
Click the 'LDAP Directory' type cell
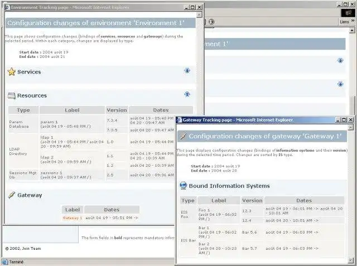point(23,151)
